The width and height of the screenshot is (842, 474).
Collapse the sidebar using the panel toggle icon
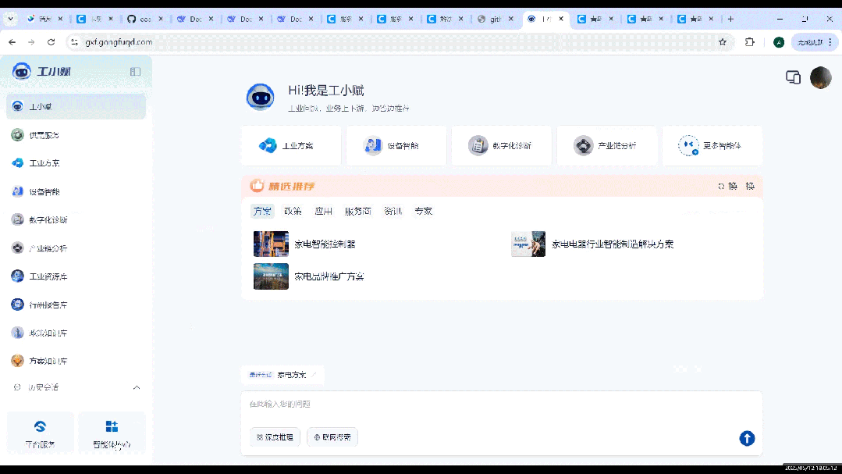(135, 72)
